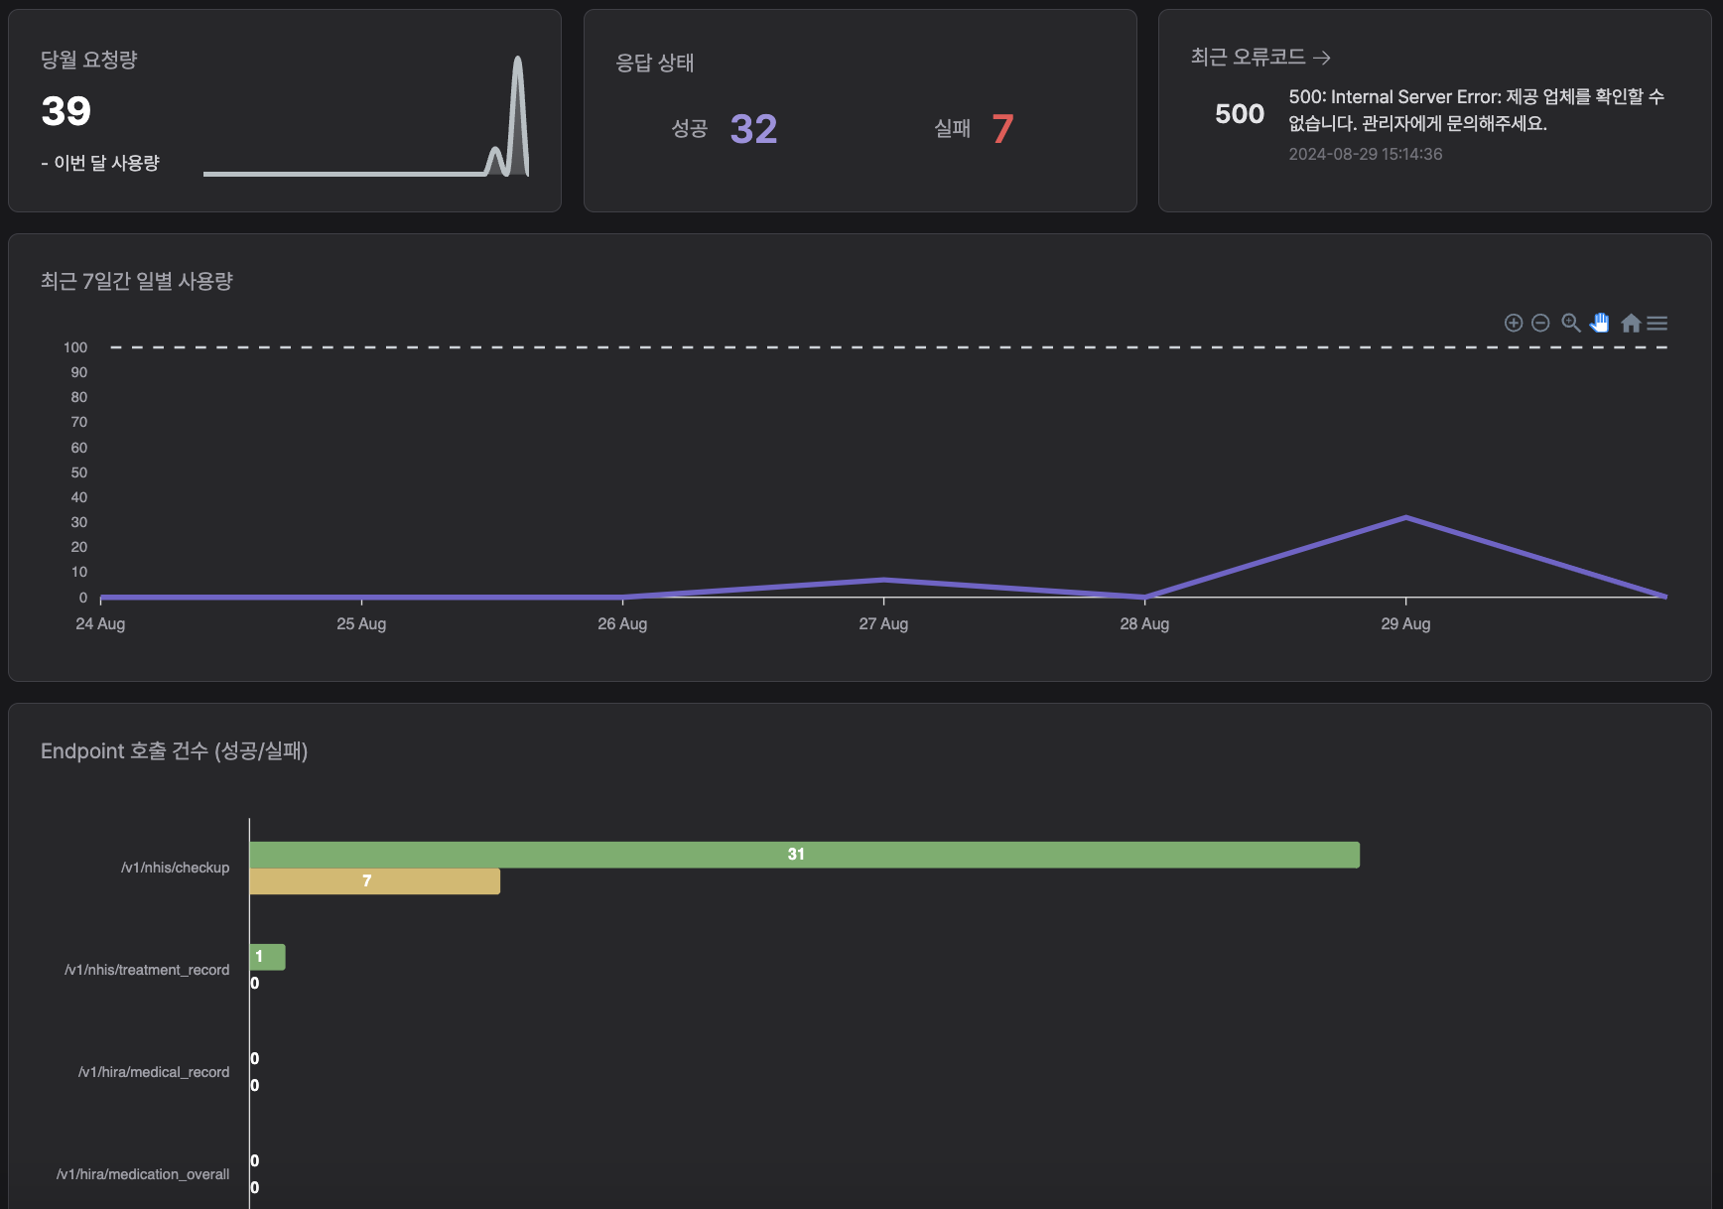The height and width of the screenshot is (1209, 1723).
Task: Click the /v1/nhis/checkup endpoint label
Action: [175, 868]
